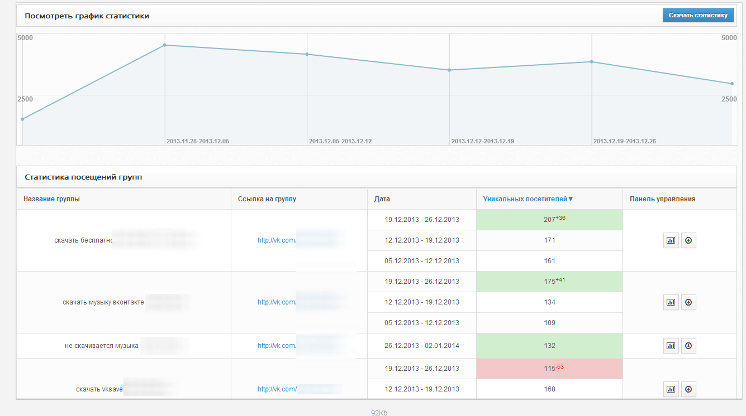
Task: Select chart point at 2013.11.28-2013.12.05
Action: pos(164,45)
